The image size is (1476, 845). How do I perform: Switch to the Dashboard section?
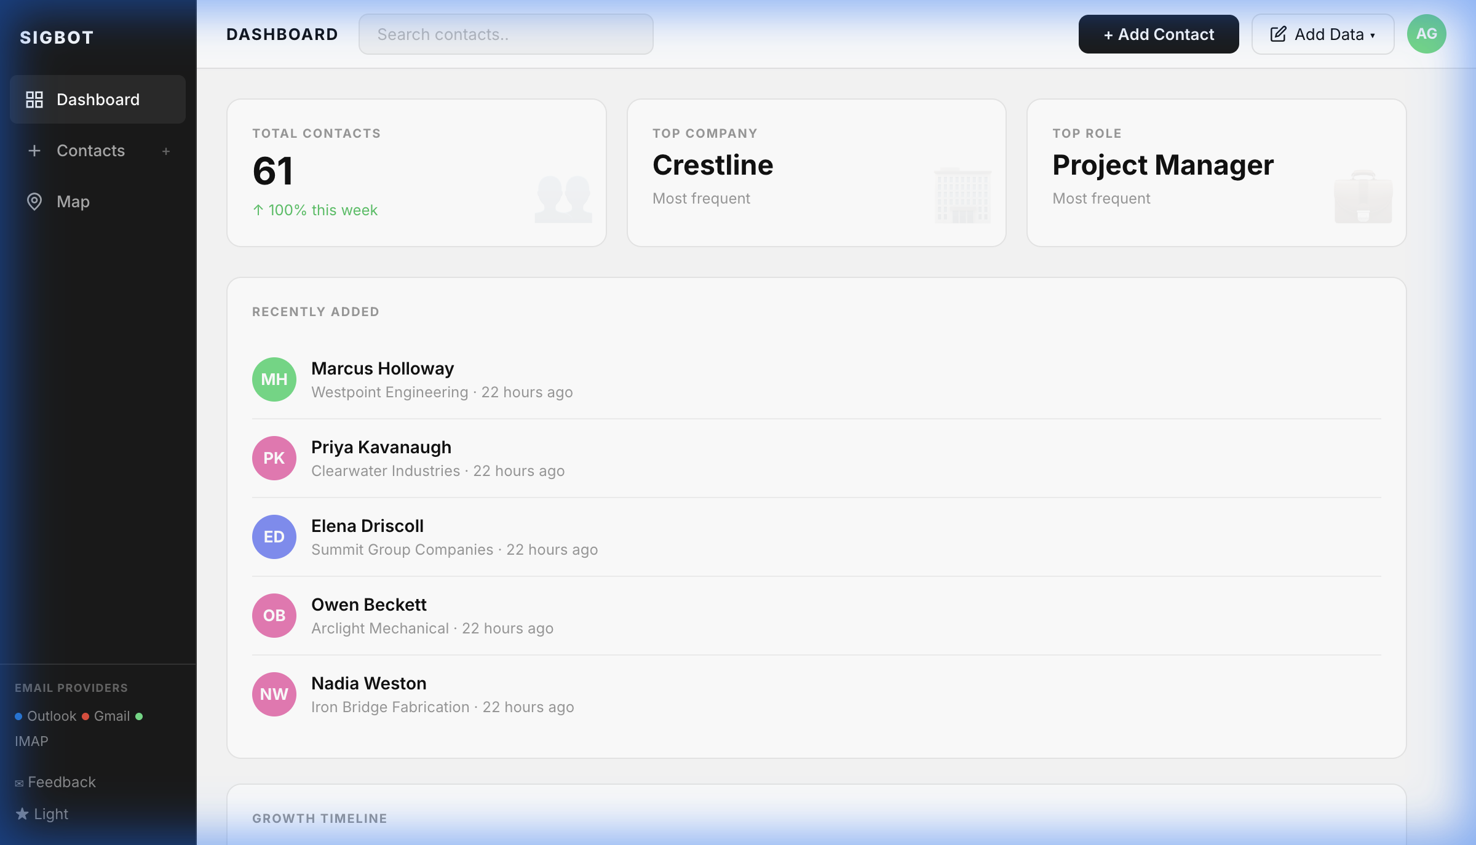[x=98, y=99]
